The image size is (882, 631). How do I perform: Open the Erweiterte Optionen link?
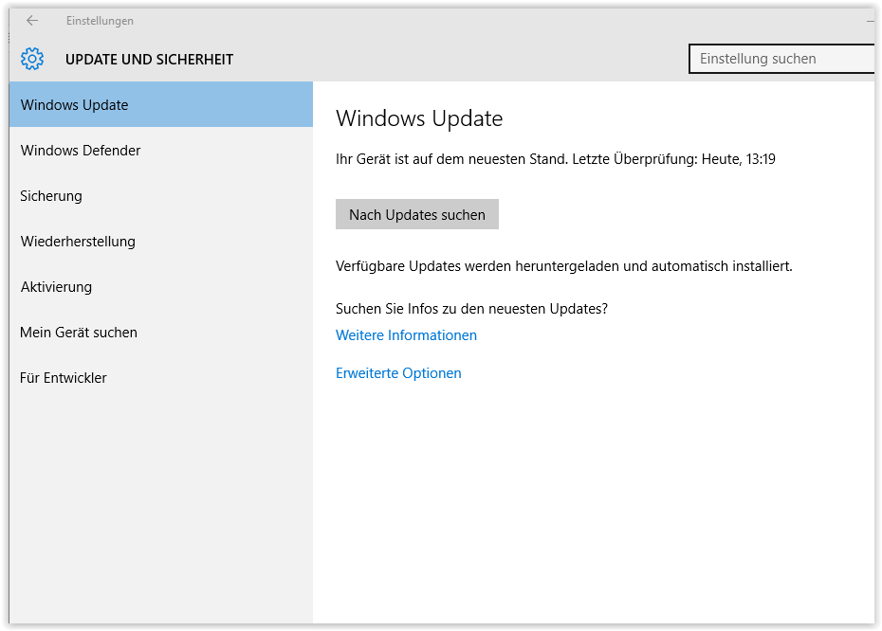tap(398, 373)
